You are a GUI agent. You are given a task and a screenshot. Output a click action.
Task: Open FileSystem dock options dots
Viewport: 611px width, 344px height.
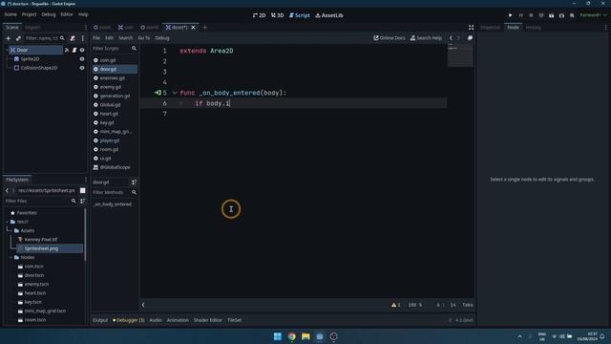pyautogui.click(x=86, y=180)
